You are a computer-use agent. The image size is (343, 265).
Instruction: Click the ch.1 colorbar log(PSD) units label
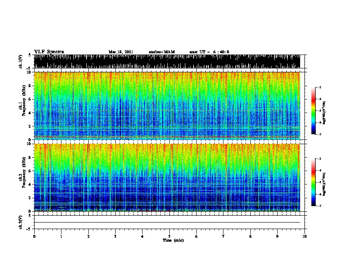pos(324,113)
